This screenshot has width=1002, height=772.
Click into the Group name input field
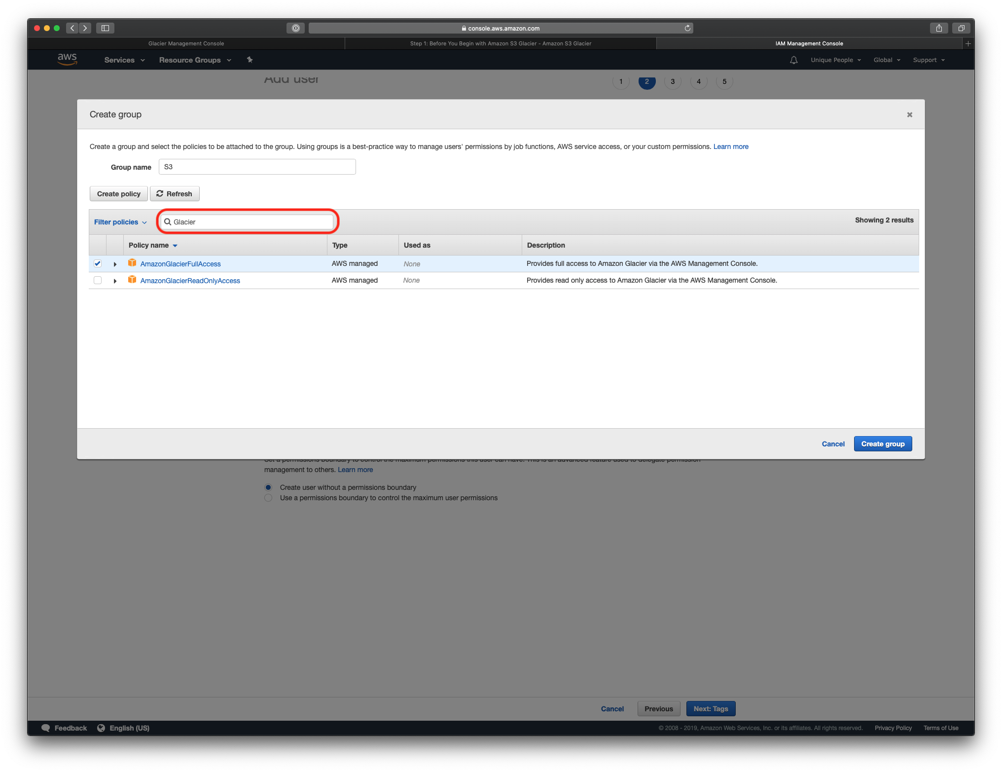point(257,167)
